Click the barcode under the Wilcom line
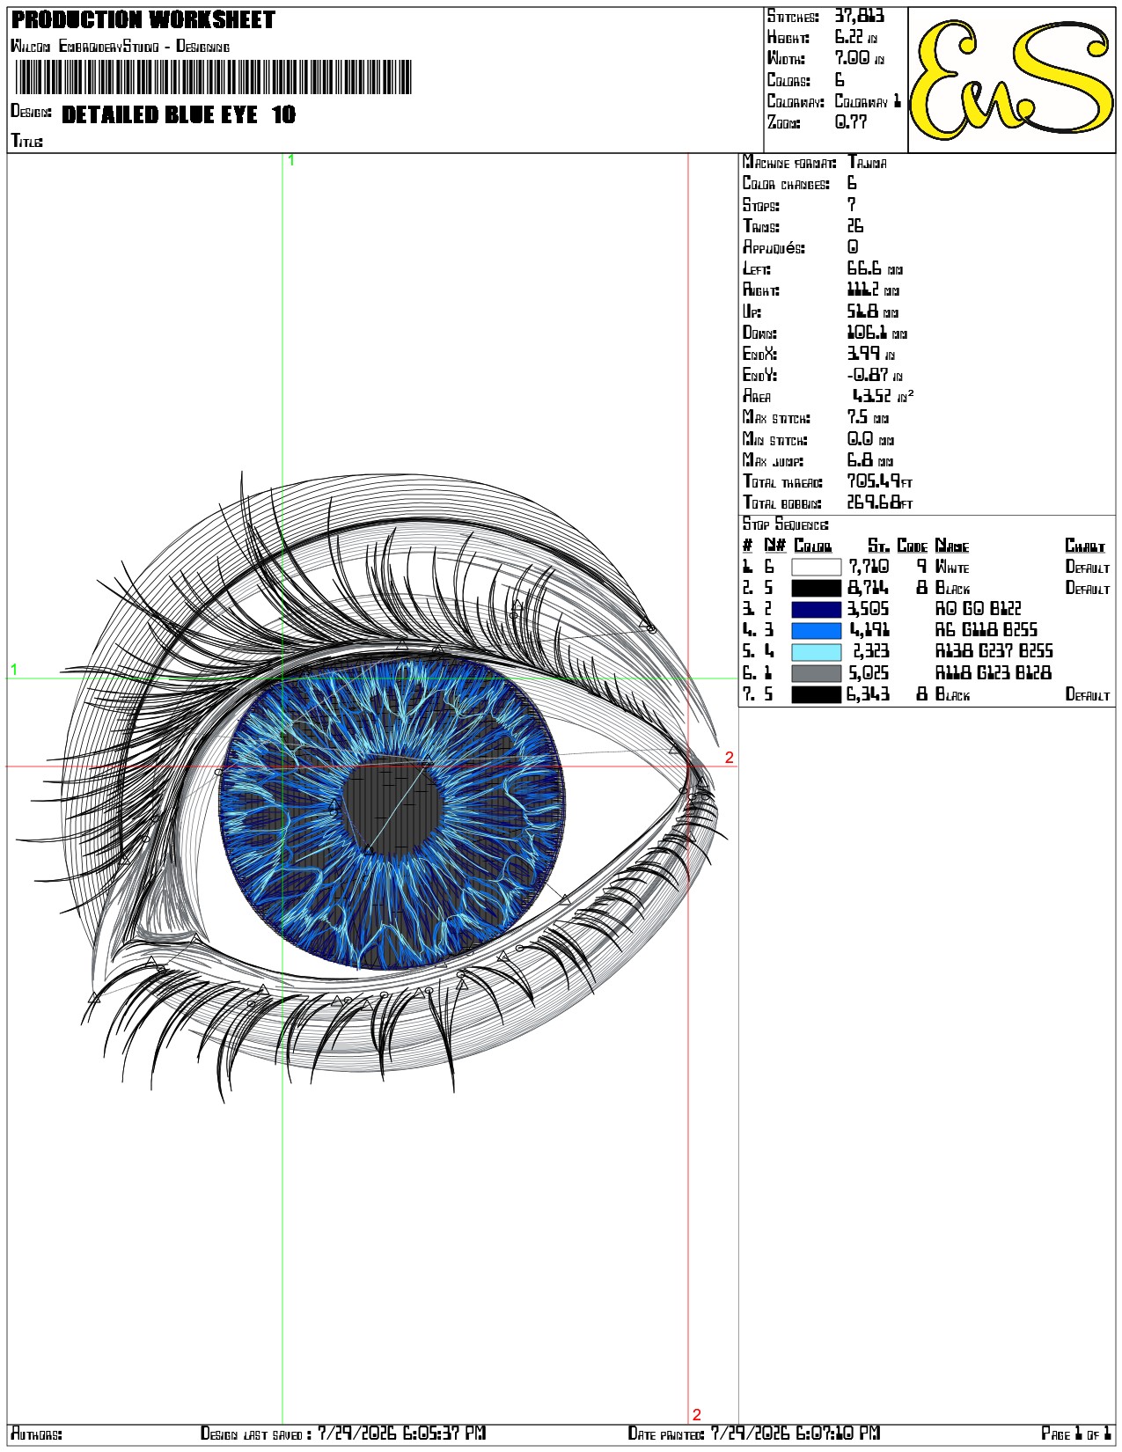 coord(214,77)
